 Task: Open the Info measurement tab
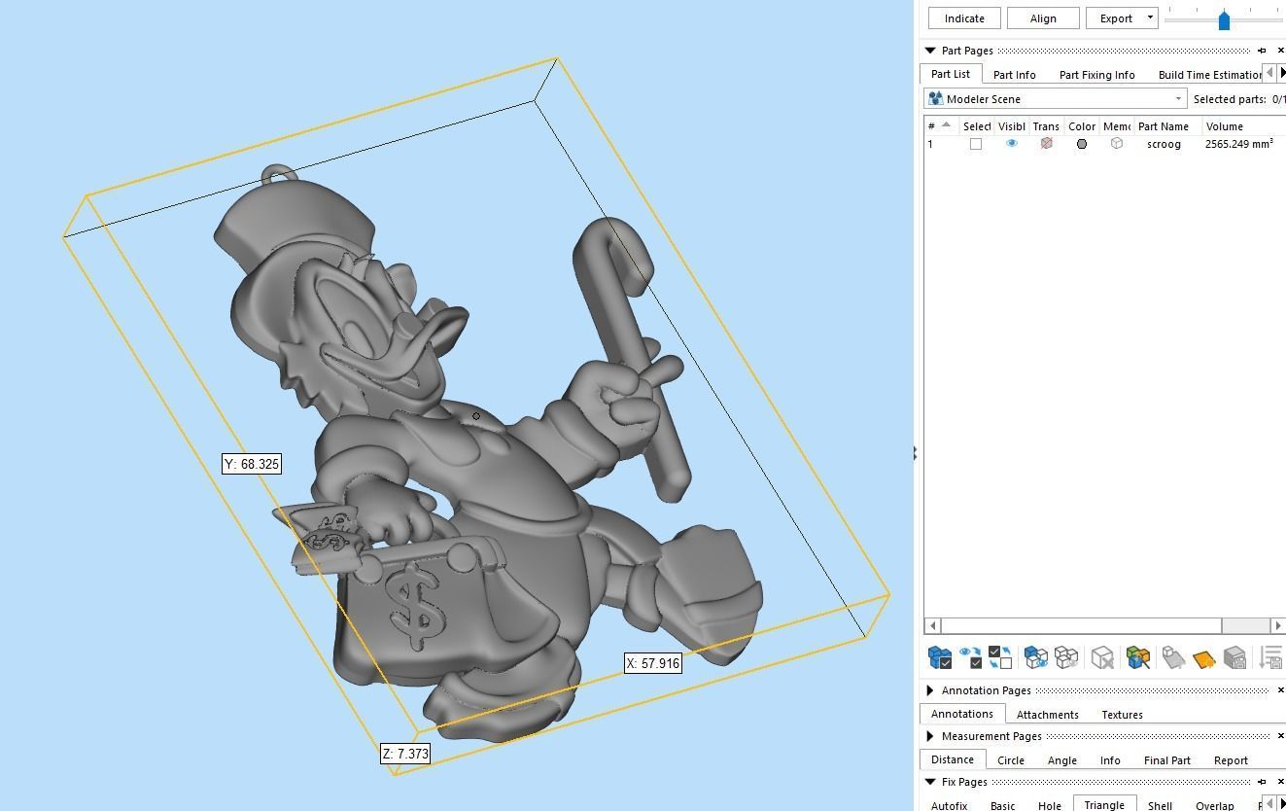[1110, 760]
